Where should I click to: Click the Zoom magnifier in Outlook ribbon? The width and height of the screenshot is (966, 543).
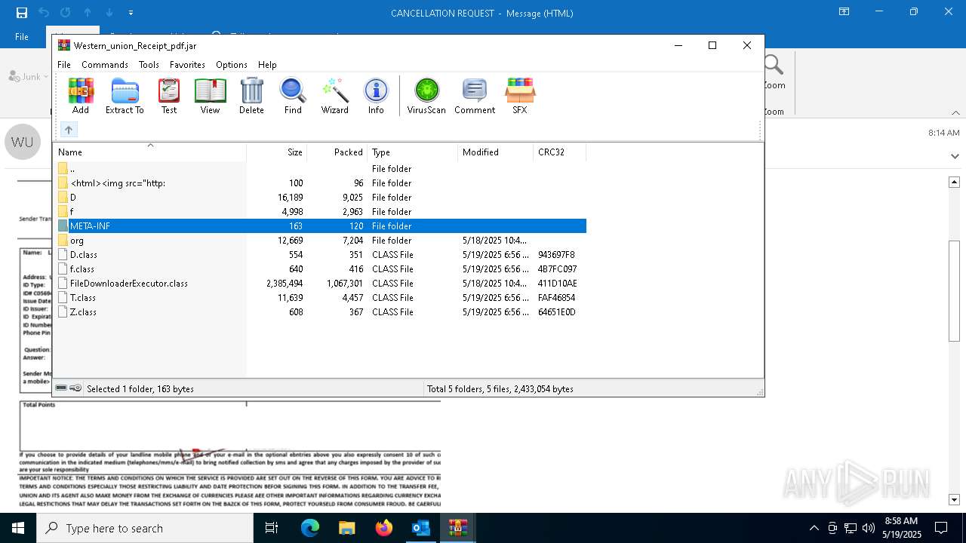(774, 66)
